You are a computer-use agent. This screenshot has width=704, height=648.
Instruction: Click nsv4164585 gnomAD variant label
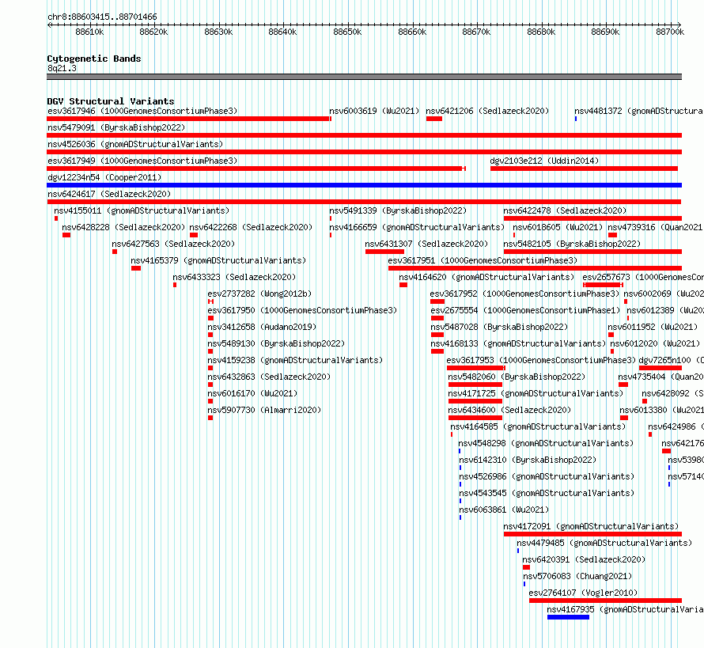(x=538, y=426)
